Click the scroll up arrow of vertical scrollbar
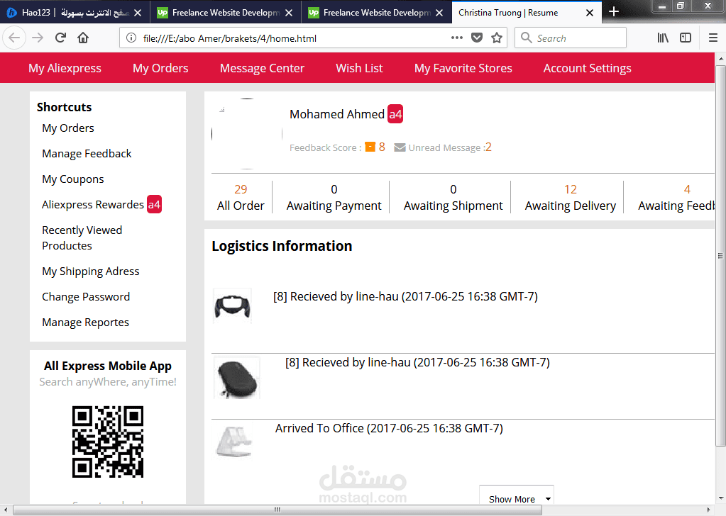Image resolution: width=726 pixels, height=516 pixels. pyautogui.click(x=720, y=59)
